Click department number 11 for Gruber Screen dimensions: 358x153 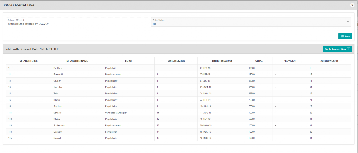pos(311,81)
